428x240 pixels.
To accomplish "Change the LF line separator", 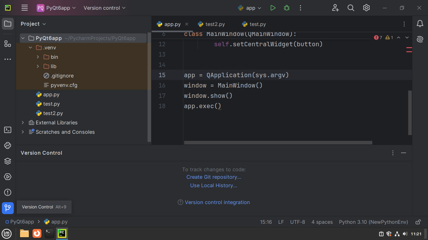I will coord(281,222).
